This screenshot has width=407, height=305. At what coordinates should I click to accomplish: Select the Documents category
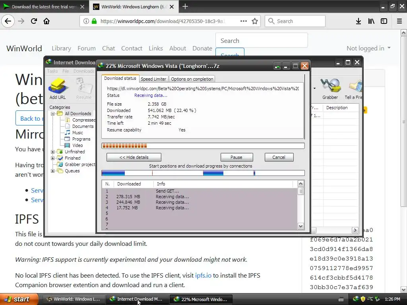83,126
